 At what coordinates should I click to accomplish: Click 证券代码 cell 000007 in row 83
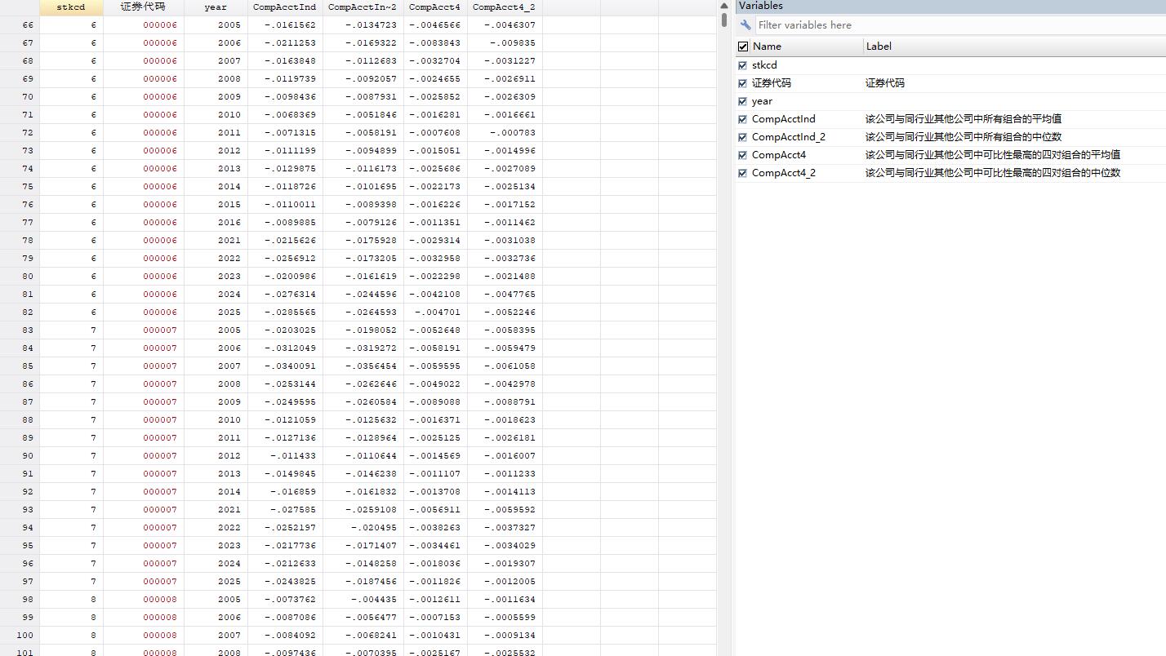coord(144,330)
